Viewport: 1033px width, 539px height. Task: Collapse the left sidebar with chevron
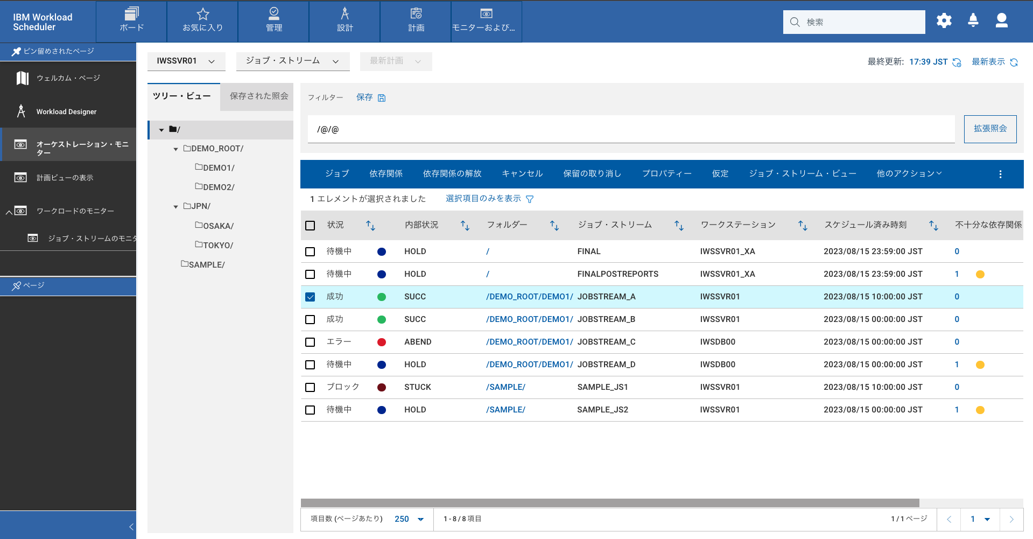click(x=131, y=527)
